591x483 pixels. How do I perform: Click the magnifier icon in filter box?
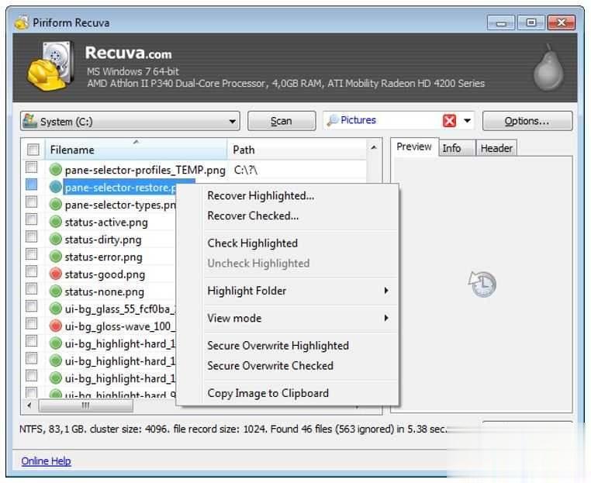click(333, 121)
